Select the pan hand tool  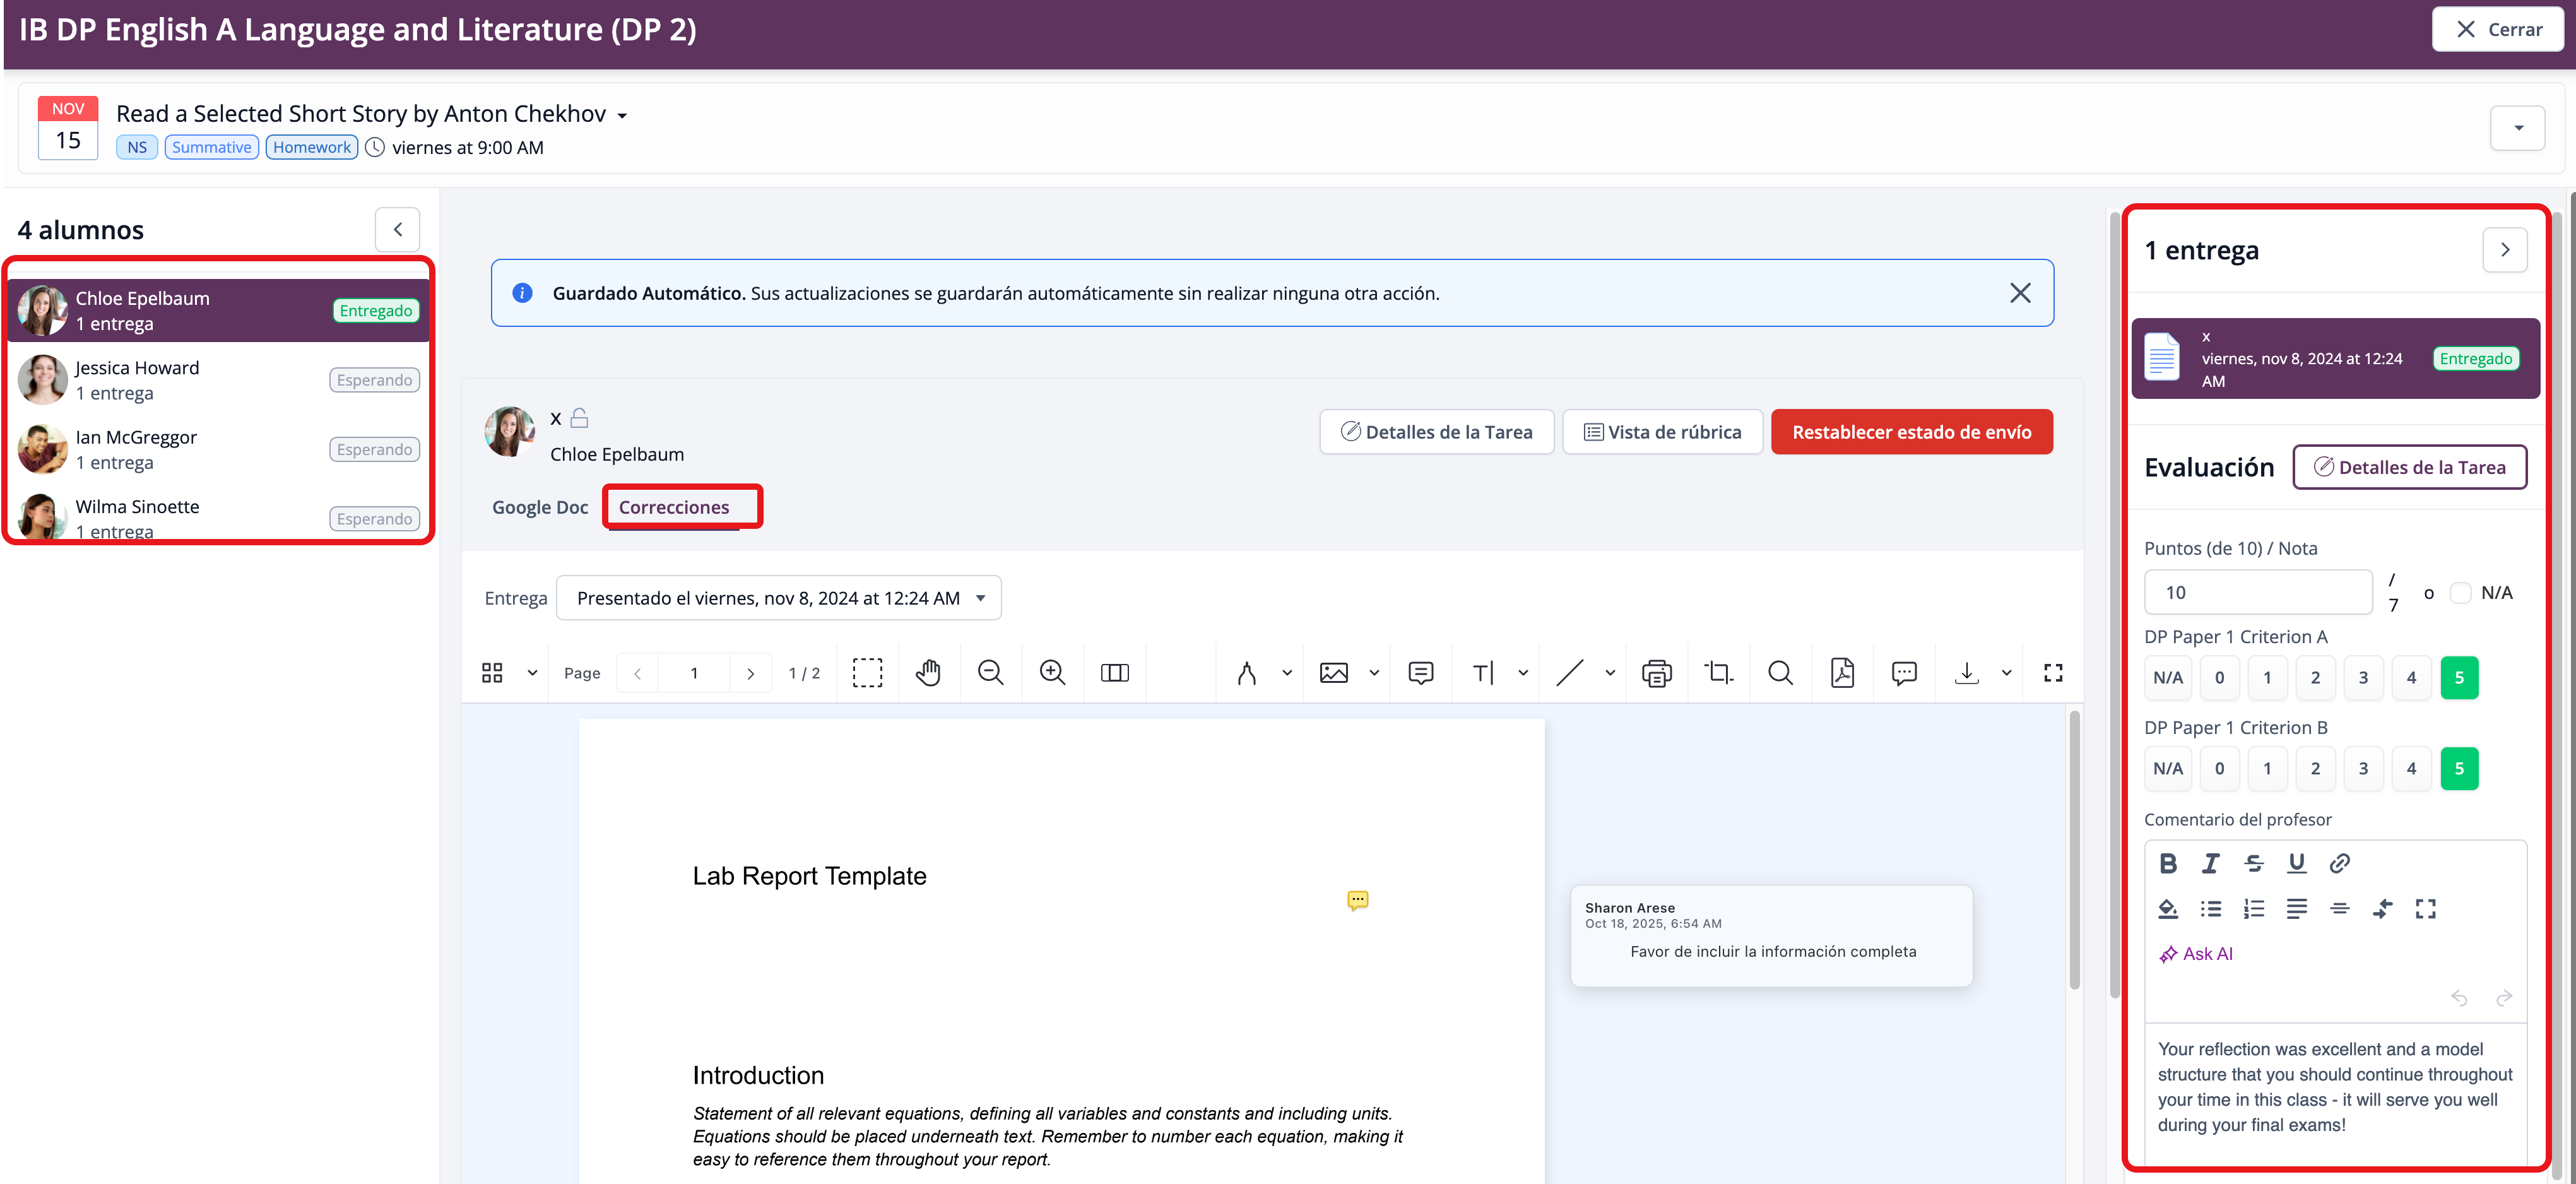tap(928, 673)
